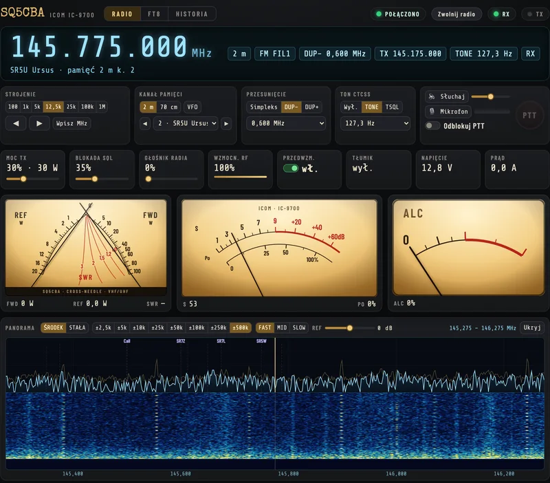The height and width of the screenshot is (483, 550).
Task: Set panorama span to ±500k
Action: pos(241,328)
